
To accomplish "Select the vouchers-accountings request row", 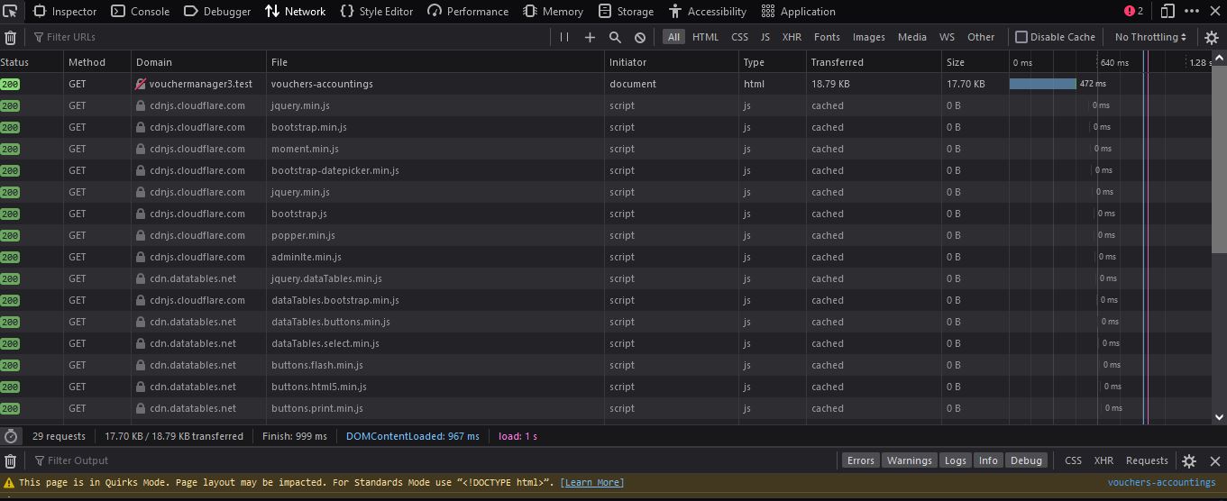I will 607,84.
